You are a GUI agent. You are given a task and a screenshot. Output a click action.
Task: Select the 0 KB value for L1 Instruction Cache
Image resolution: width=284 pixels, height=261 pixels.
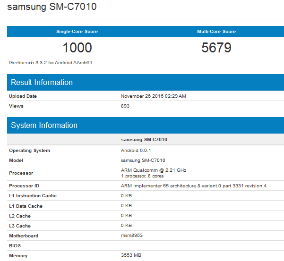point(127,196)
